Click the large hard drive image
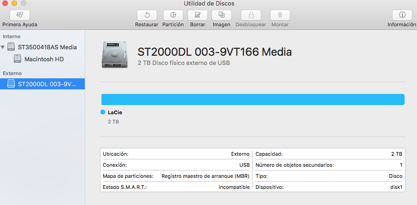 pos(115,54)
